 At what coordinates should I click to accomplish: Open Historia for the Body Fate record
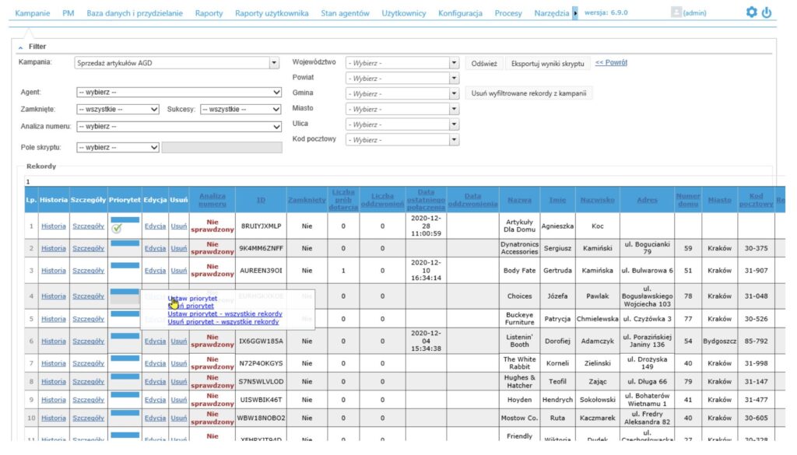(52, 271)
